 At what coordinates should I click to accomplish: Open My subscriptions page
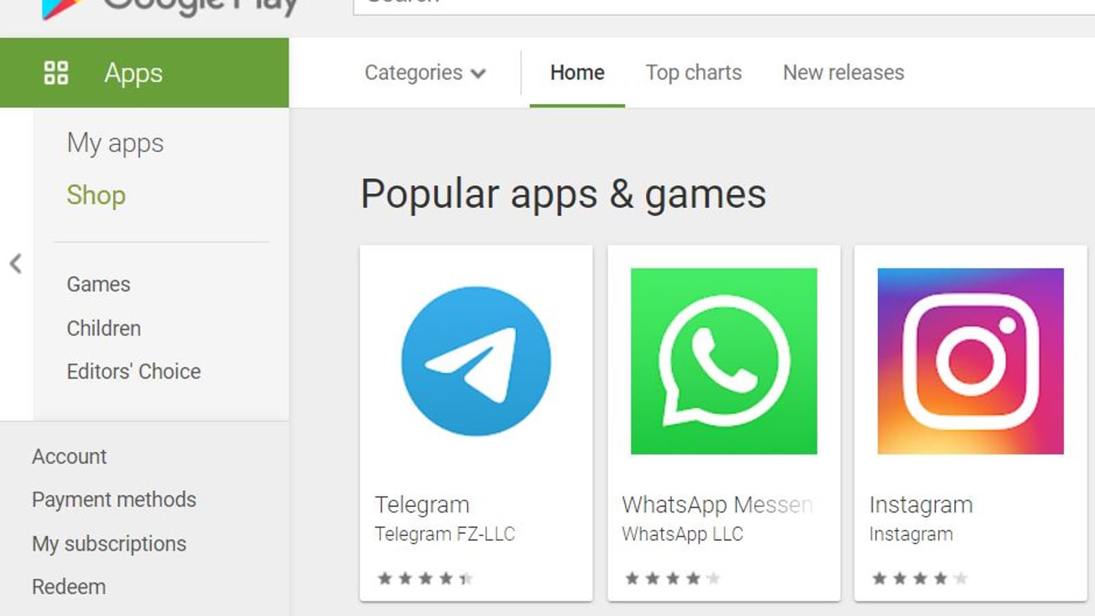tap(109, 543)
